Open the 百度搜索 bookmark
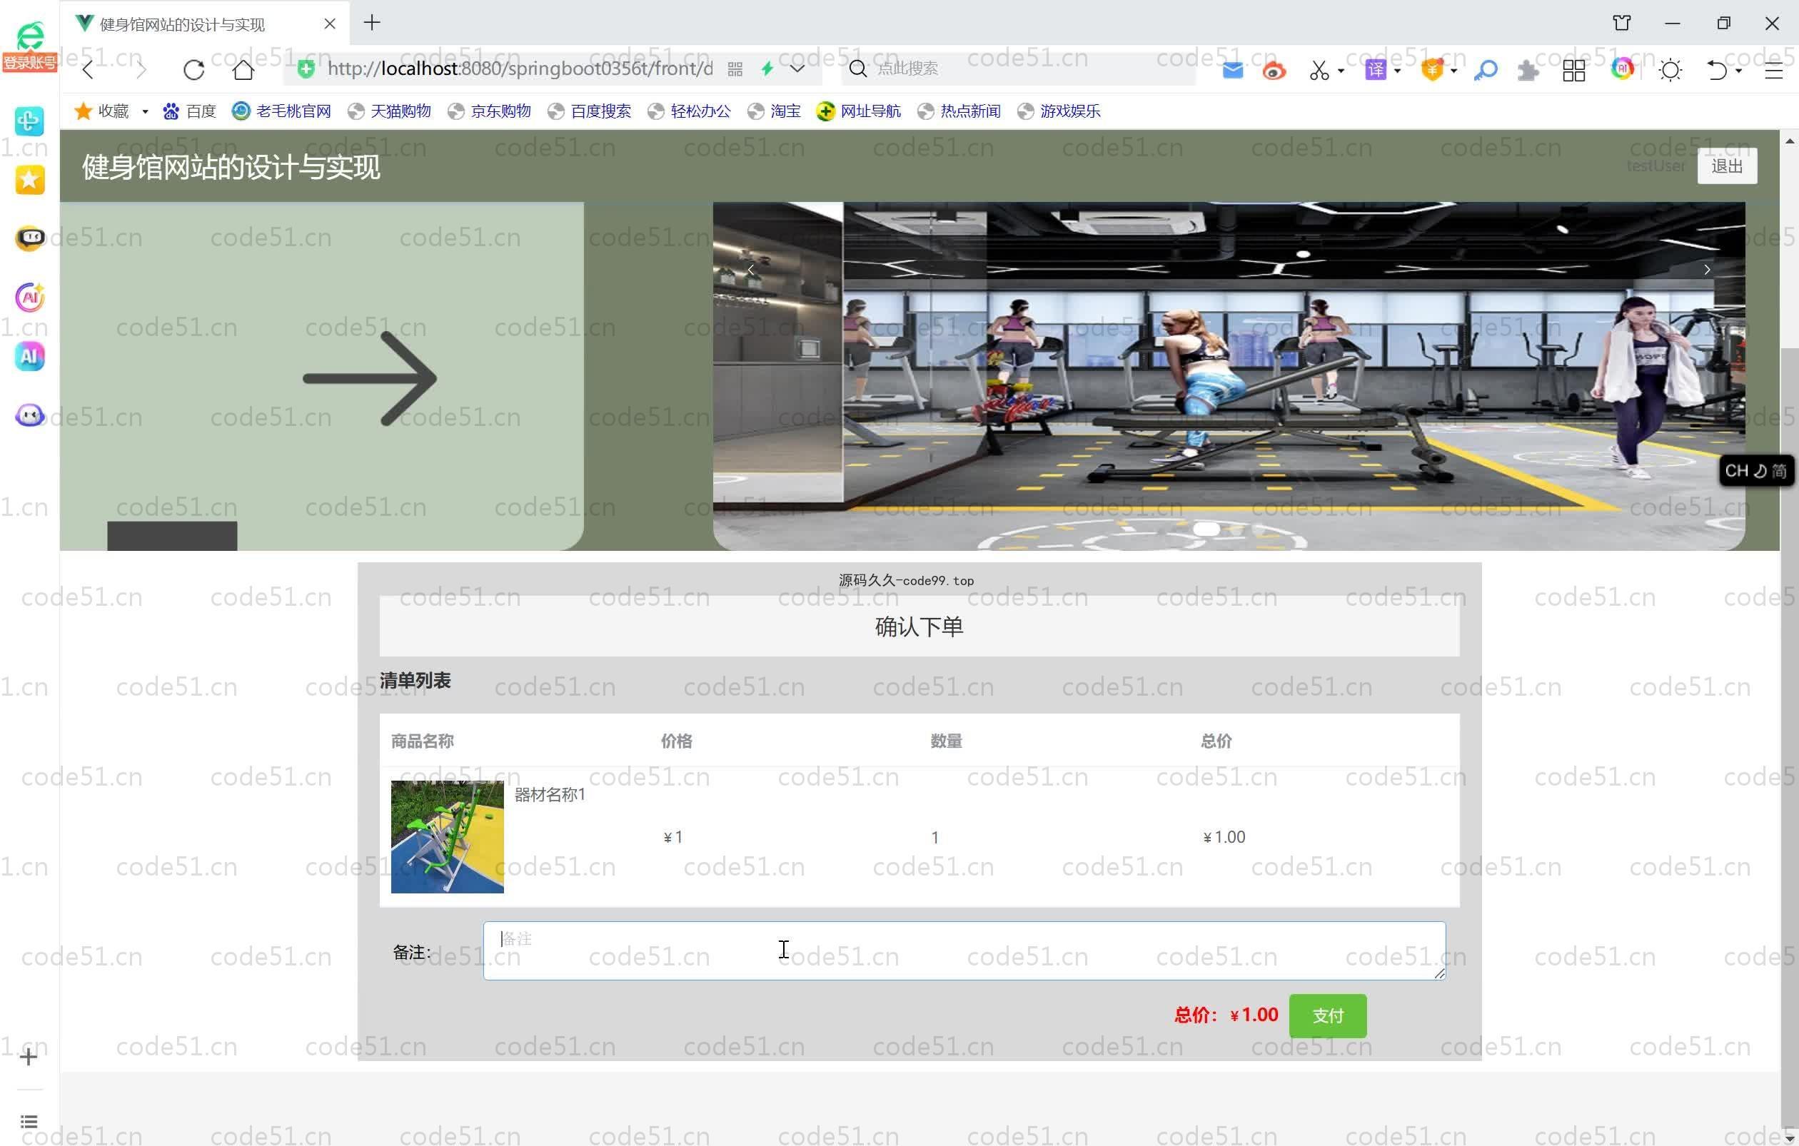The height and width of the screenshot is (1146, 1799). [590, 111]
